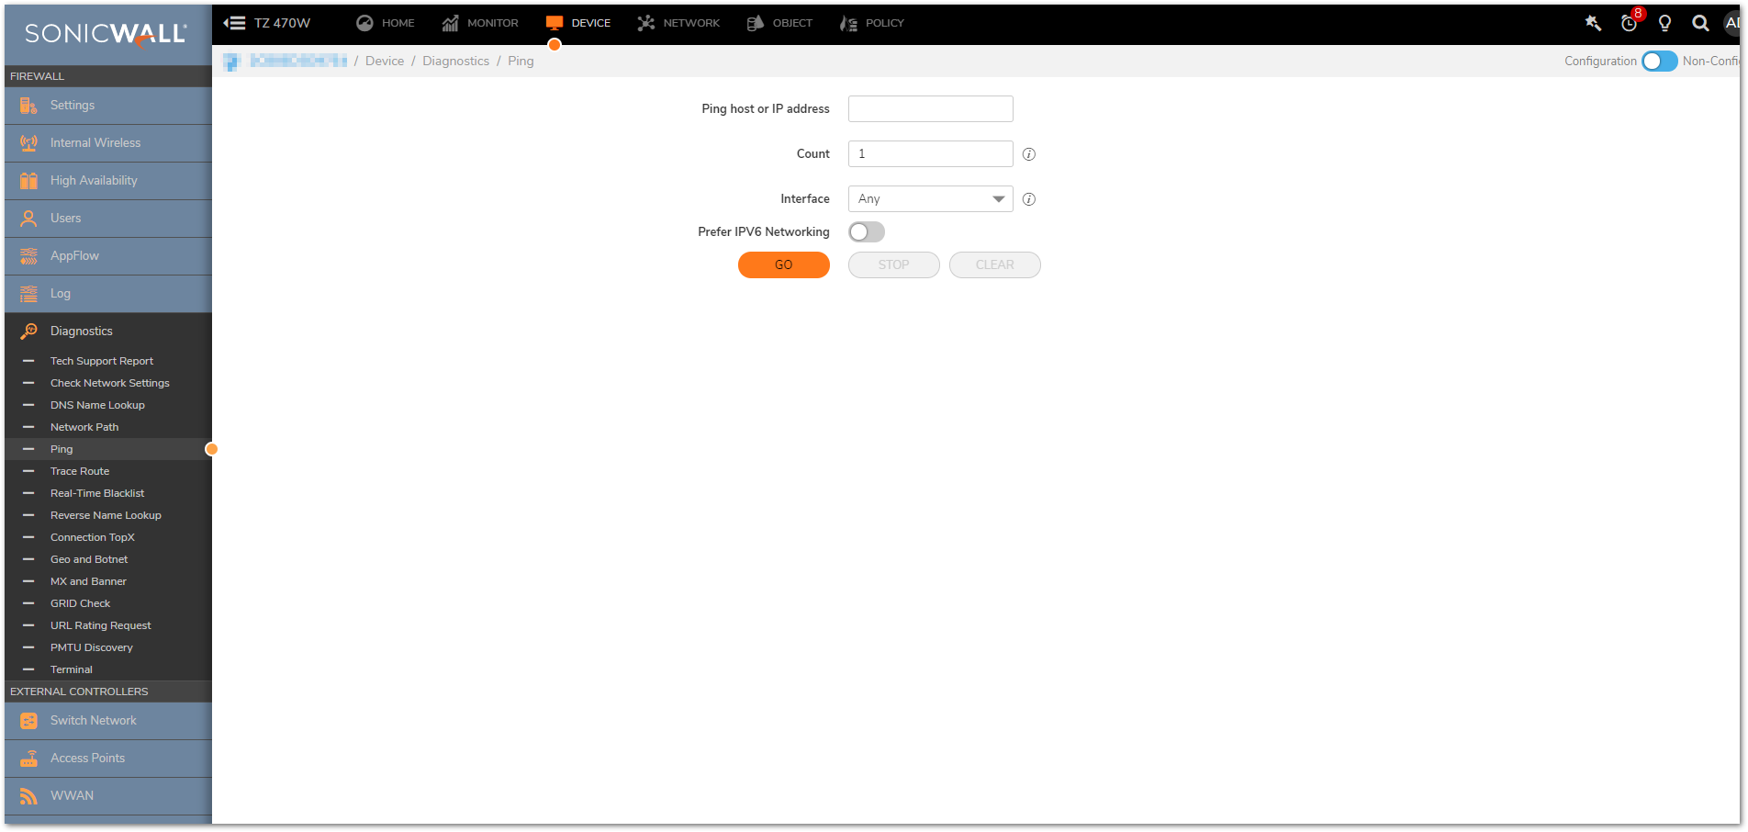Click the orange GO button

point(783,265)
